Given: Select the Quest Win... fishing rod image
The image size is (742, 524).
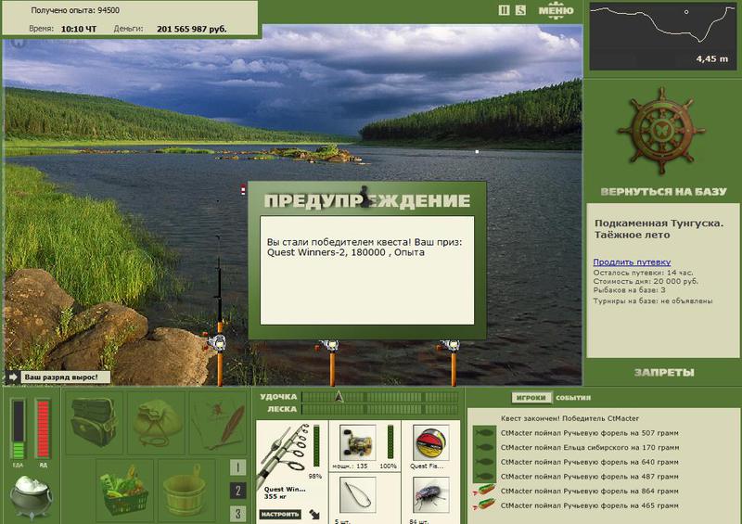Looking at the screenshot, I should [285, 454].
